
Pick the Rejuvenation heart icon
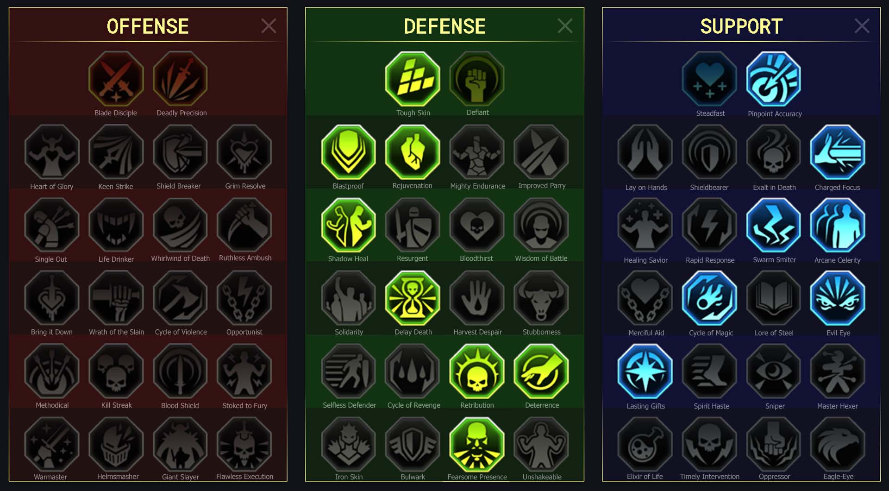413,152
